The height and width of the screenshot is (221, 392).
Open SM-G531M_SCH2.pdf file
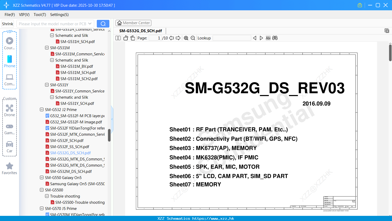(79, 79)
